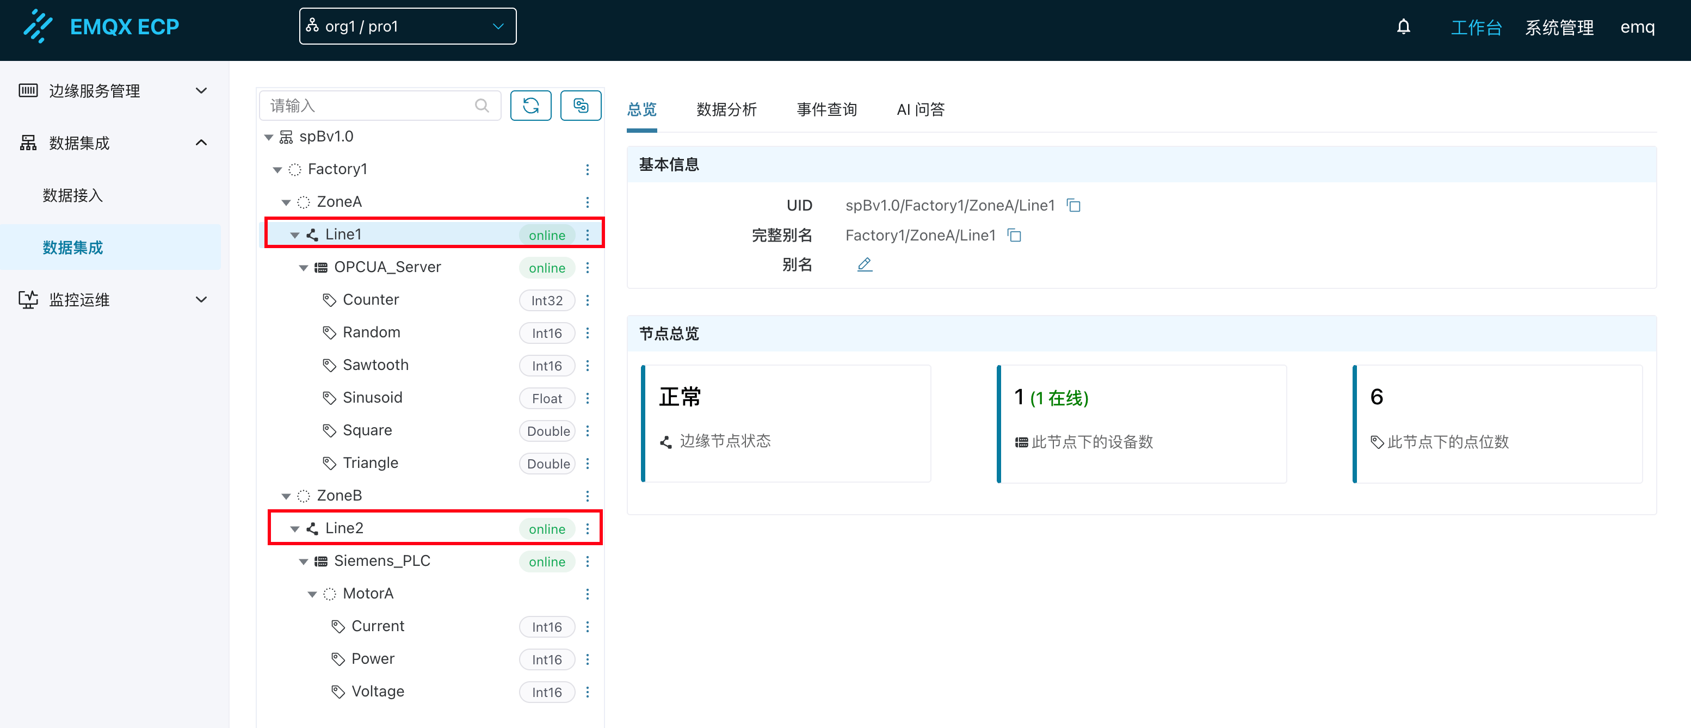Open the org1 / pro1 project dropdown

pos(407,27)
